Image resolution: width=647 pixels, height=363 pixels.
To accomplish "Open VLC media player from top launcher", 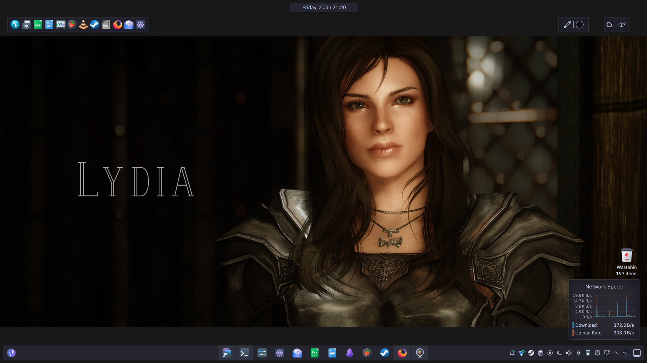I will pos(83,25).
